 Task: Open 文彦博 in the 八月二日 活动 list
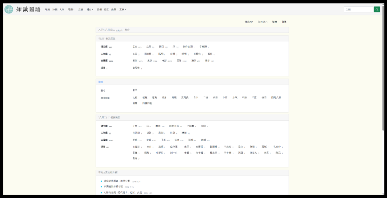coord(199,147)
